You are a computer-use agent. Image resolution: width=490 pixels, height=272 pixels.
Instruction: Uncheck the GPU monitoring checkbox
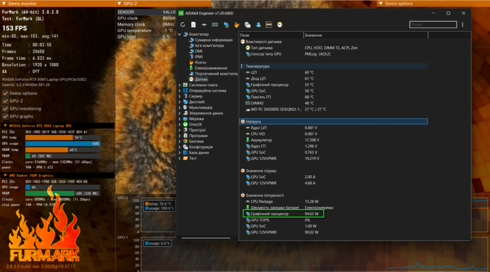(x=6, y=108)
